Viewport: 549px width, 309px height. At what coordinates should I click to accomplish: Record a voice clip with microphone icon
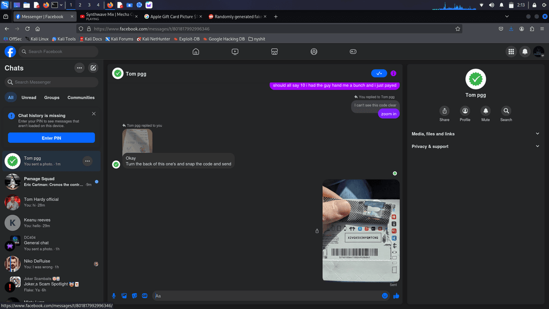point(114,296)
